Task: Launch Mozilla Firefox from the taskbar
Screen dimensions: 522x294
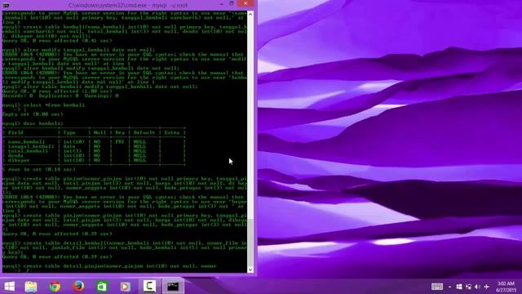Action: pyautogui.click(x=78, y=287)
